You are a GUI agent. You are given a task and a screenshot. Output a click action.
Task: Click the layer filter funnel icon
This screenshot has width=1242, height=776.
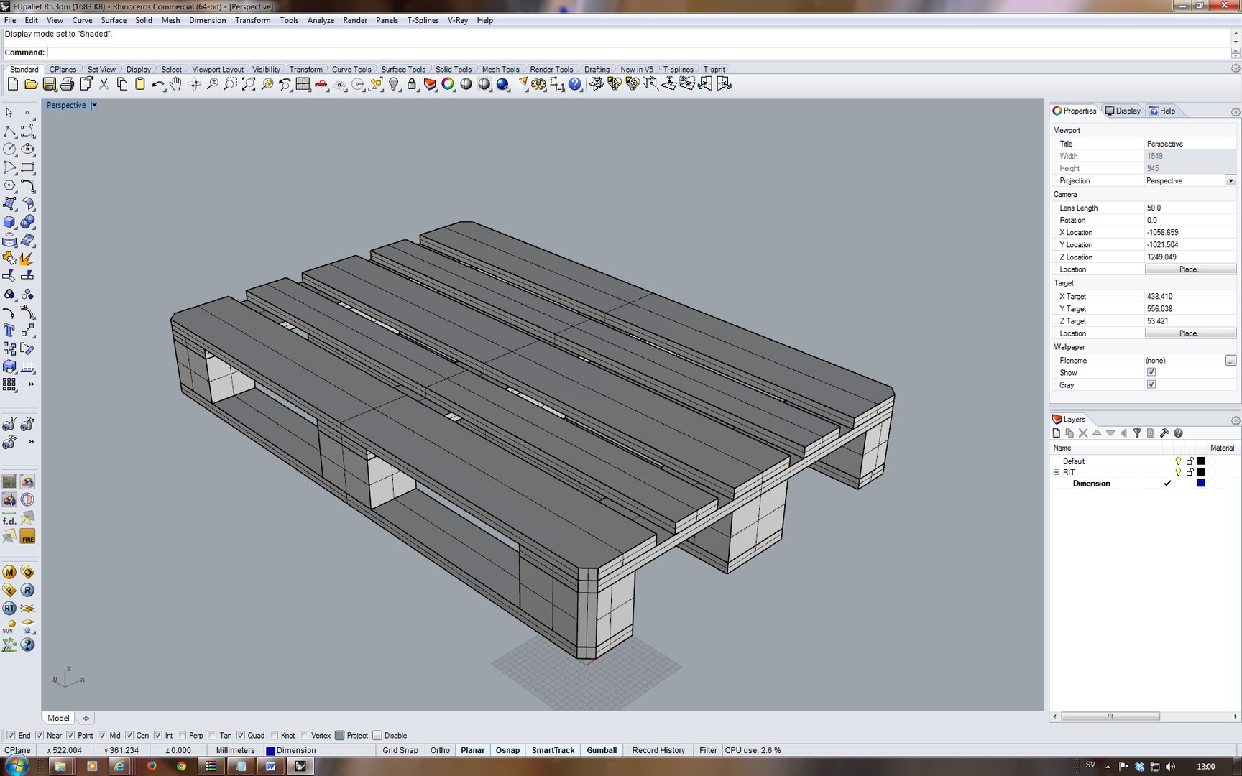pos(1137,433)
